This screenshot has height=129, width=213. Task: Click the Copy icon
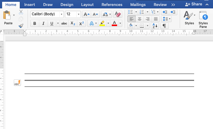pyautogui.click(x=21, y=19)
